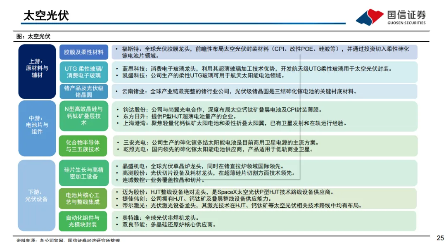Click the 硅片生长与高精密加工设备 box
Screen dimensions: 446x242
(x=83, y=173)
